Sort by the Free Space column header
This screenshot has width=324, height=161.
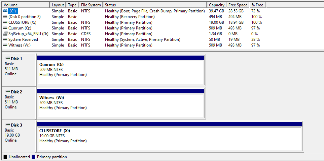click(x=238, y=5)
